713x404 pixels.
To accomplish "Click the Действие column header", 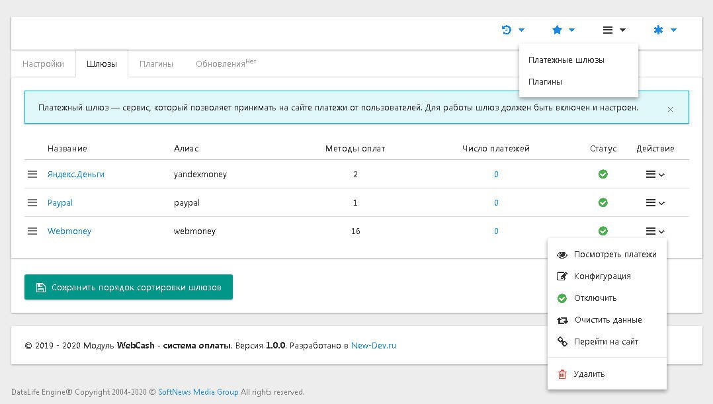I will tap(655, 149).
